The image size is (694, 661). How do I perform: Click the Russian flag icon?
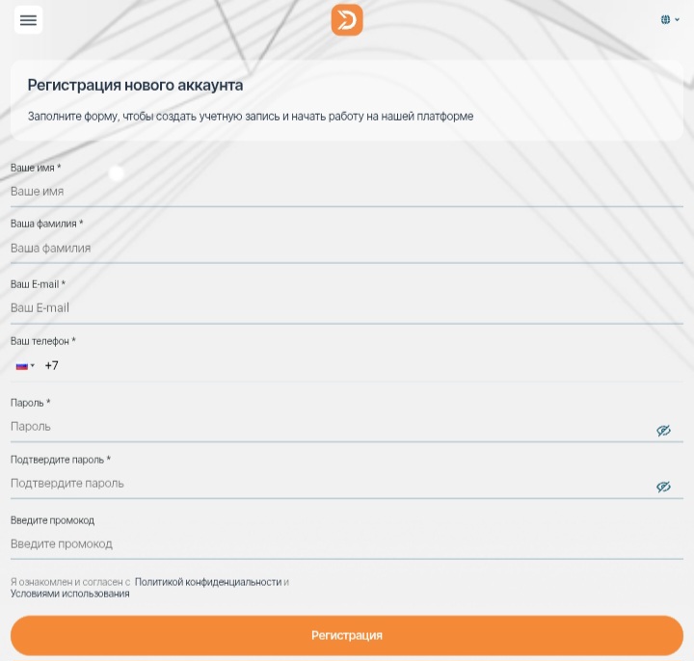click(x=21, y=366)
